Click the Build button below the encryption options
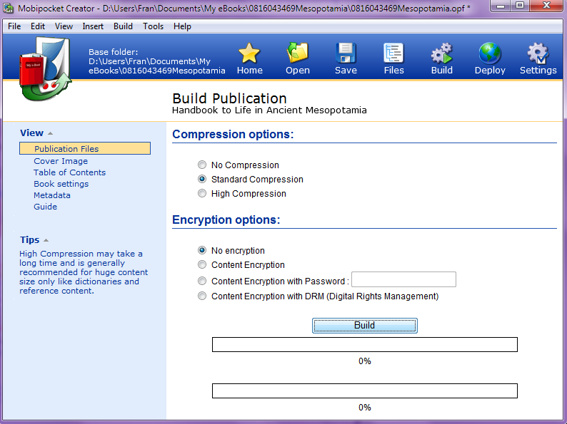567x424 pixels. 364,325
